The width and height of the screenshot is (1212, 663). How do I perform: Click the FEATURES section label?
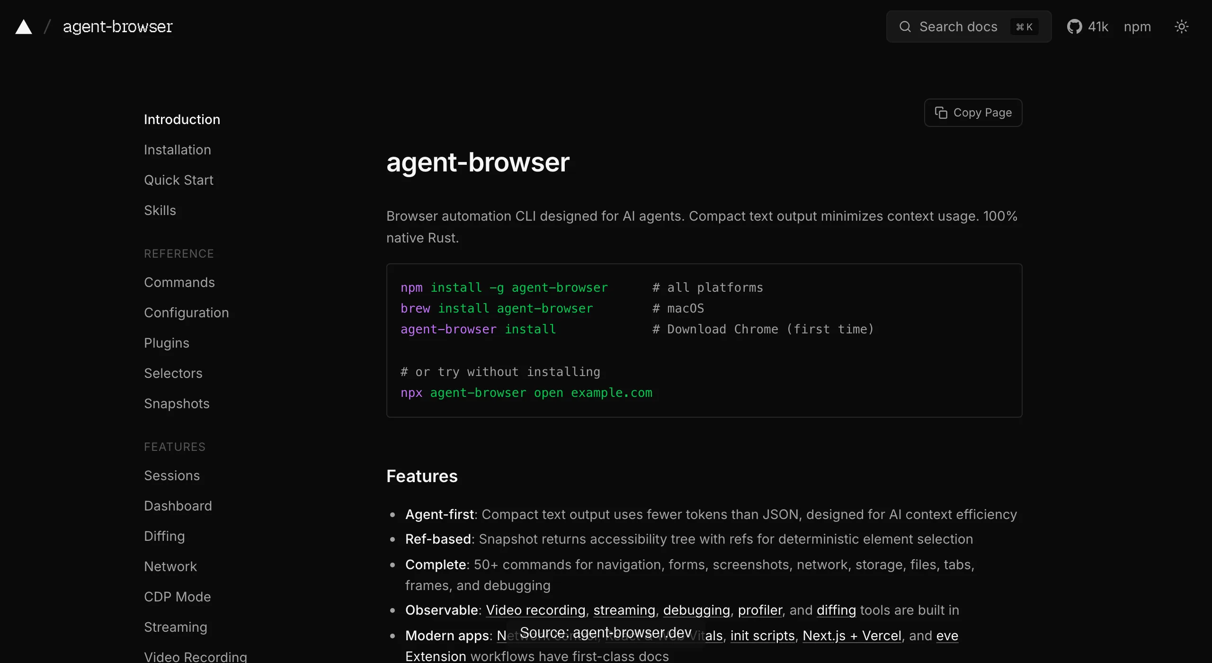[x=175, y=447]
